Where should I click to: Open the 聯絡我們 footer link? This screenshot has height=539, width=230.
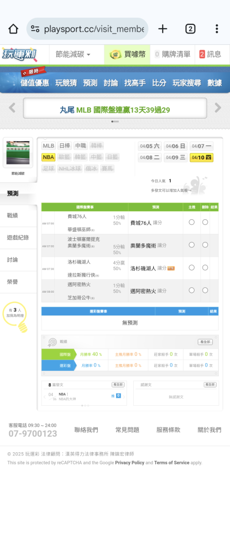86,430
